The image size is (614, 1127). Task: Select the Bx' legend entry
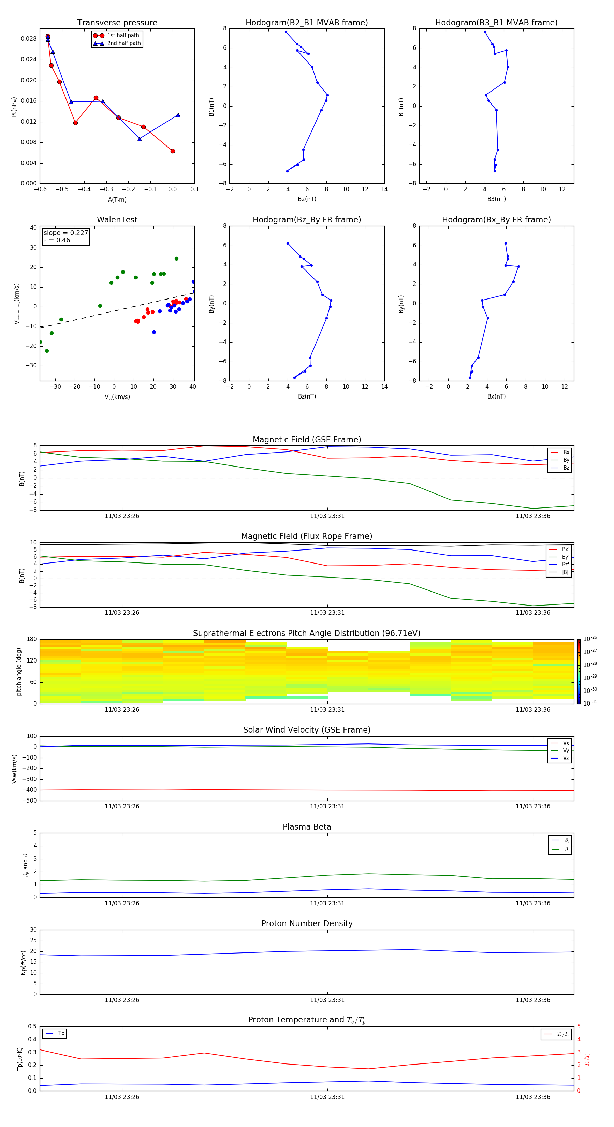click(x=559, y=549)
